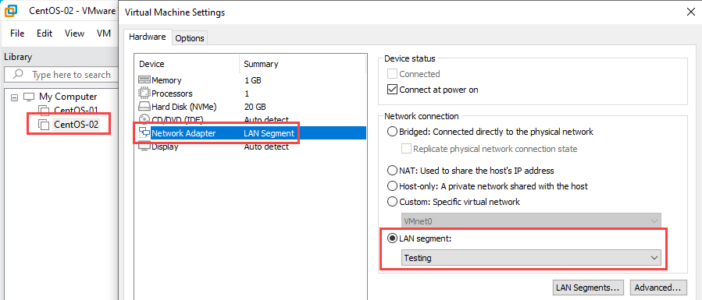Image resolution: width=702 pixels, height=300 pixels.
Task: Toggle Replicate physical network connection state
Action: (407, 149)
